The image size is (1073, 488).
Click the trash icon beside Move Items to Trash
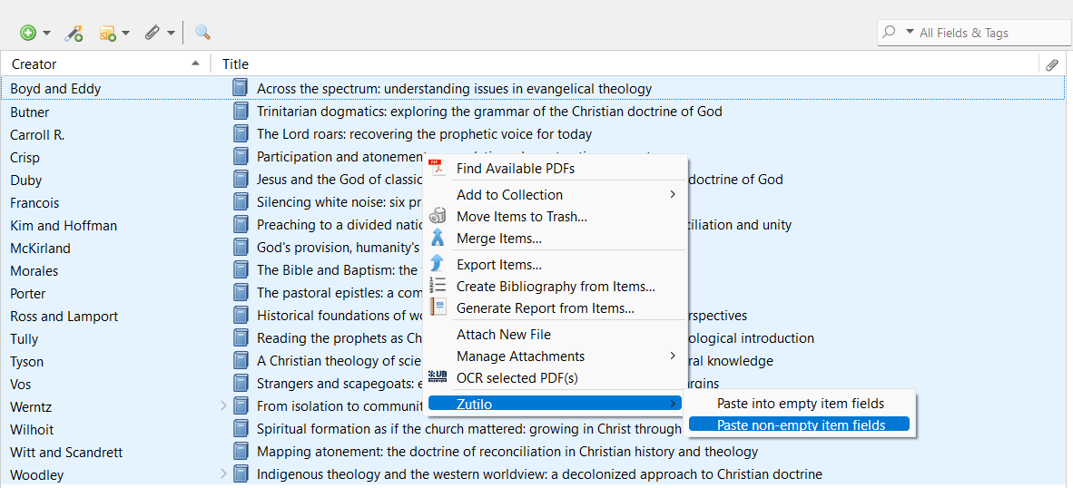[438, 216]
